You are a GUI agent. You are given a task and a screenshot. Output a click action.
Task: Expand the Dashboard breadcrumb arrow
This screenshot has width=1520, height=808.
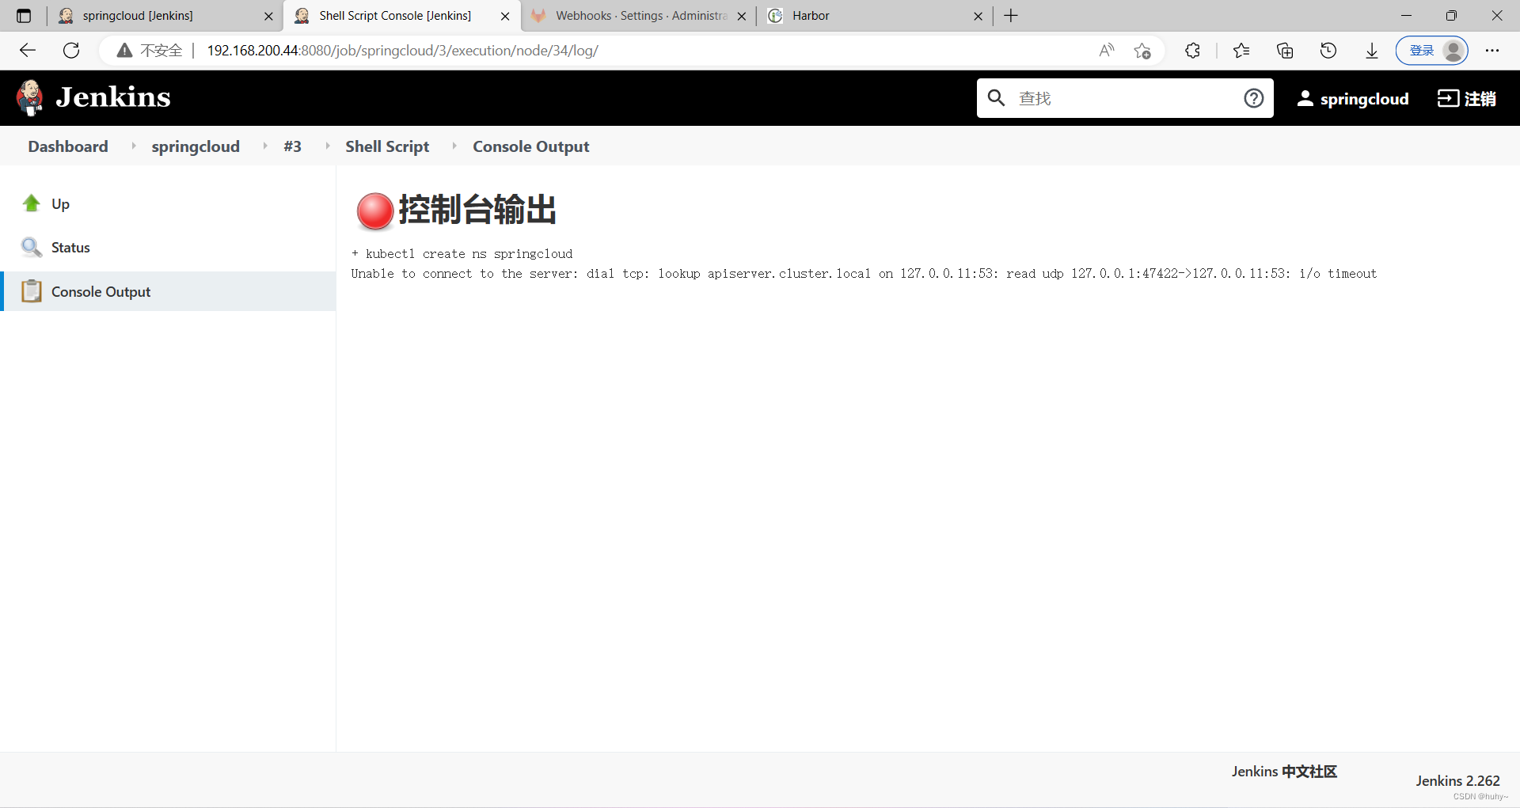click(x=133, y=146)
